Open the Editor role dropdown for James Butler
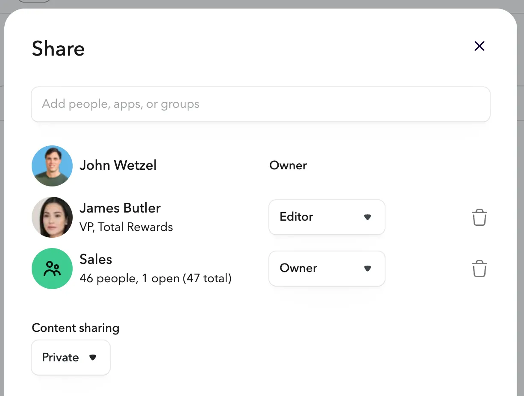524x396 pixels. point(327,217)
